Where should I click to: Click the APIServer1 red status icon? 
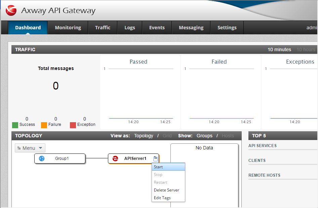pyautogui.click(x=115, y=159)
